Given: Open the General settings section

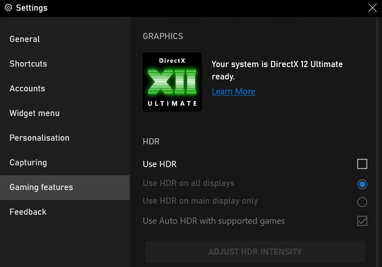Looking at the screenshot, I should point(25,39).
